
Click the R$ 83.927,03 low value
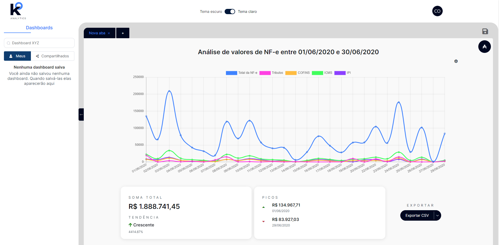click(285, 219)
